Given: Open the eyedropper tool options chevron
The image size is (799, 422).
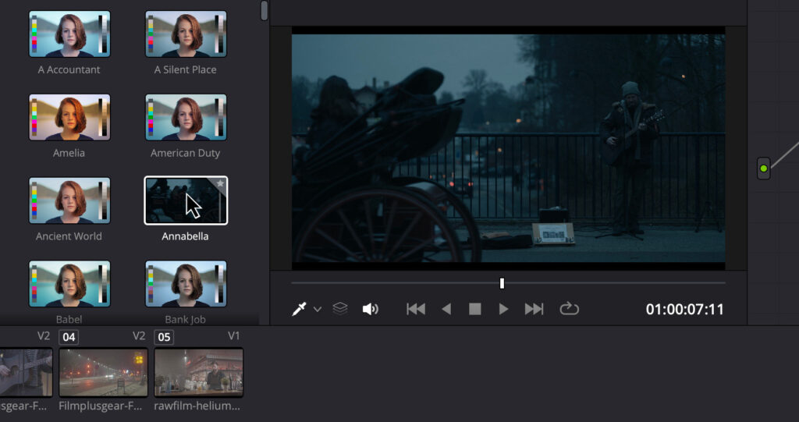Looking at the screenshot, I should [318, 310].
